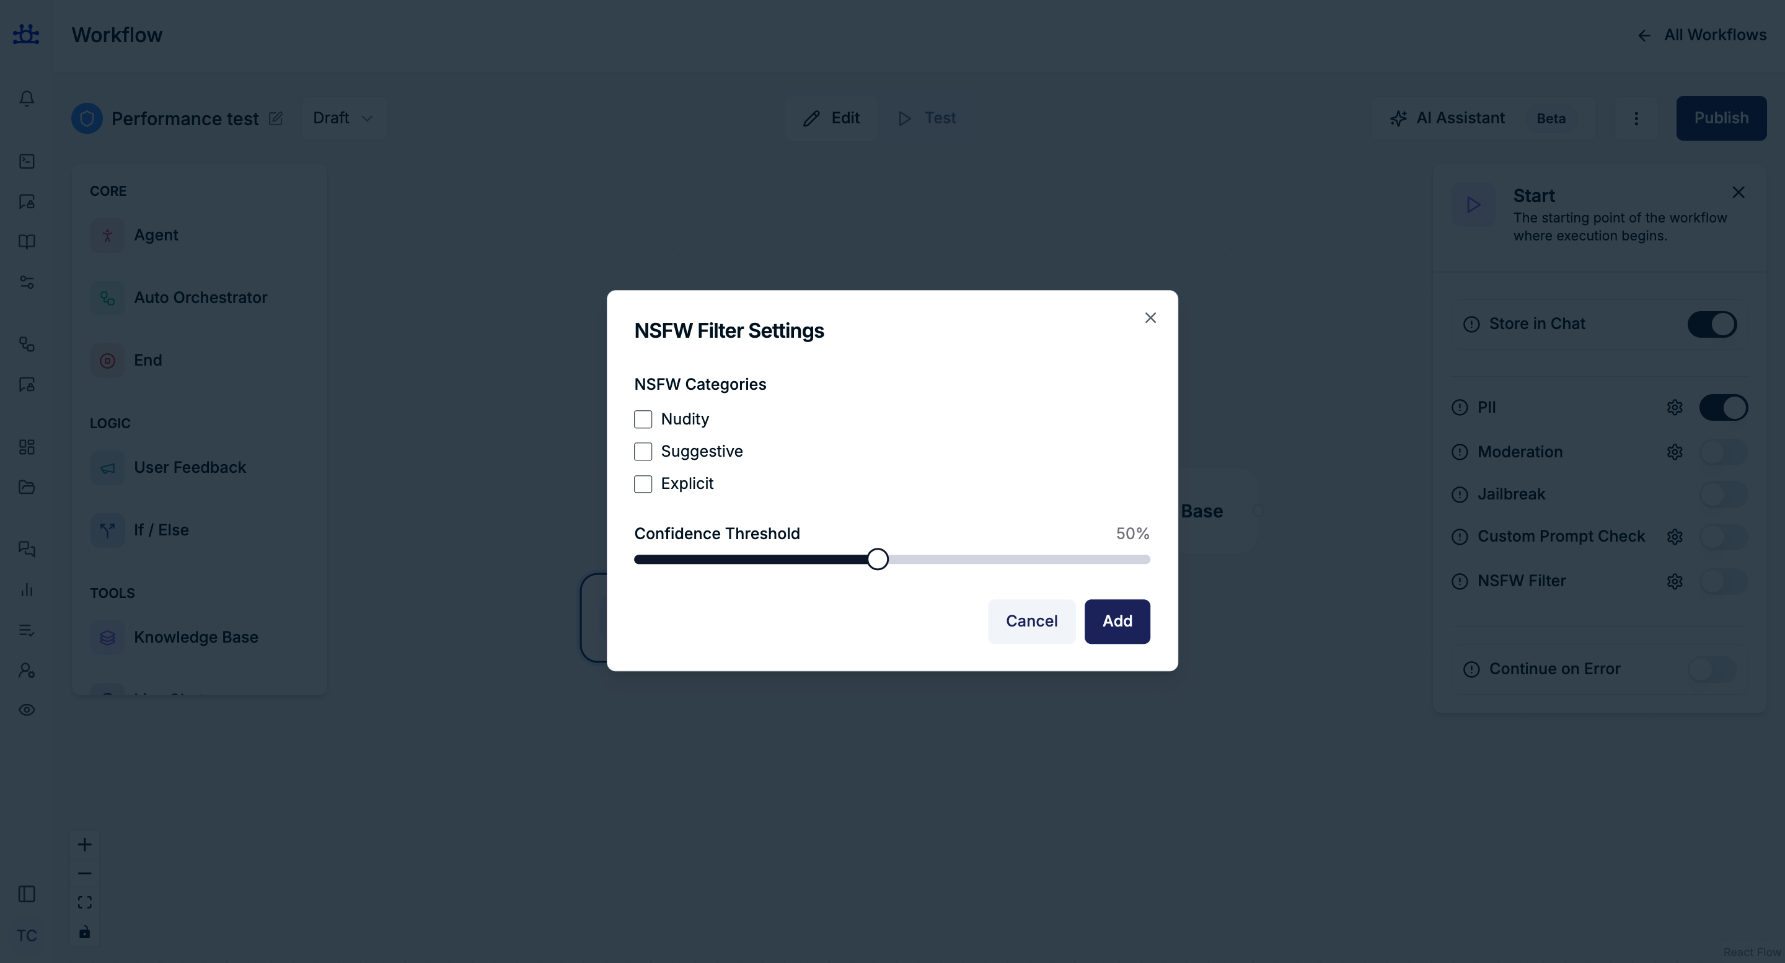Switch to the Test tab

[x=927, y=118]
